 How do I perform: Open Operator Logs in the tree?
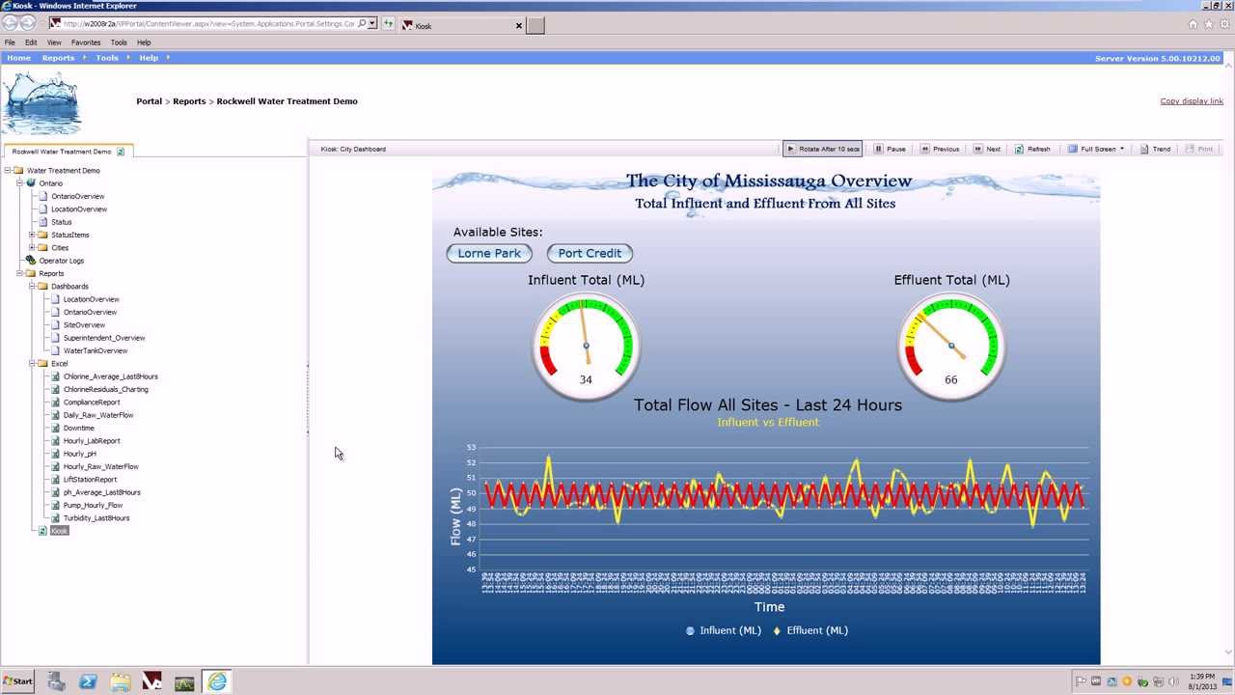[61, 261]
